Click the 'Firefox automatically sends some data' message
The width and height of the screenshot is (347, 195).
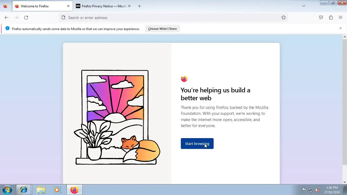coord(76,29)
